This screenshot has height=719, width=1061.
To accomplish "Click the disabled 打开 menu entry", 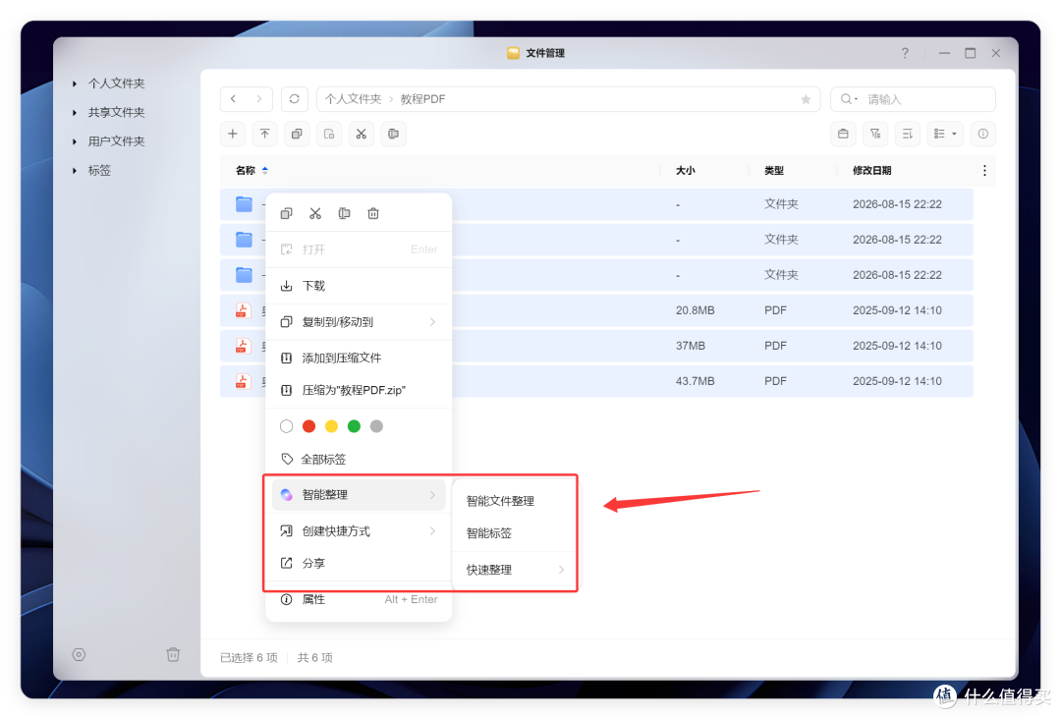I will click(359, 249).
